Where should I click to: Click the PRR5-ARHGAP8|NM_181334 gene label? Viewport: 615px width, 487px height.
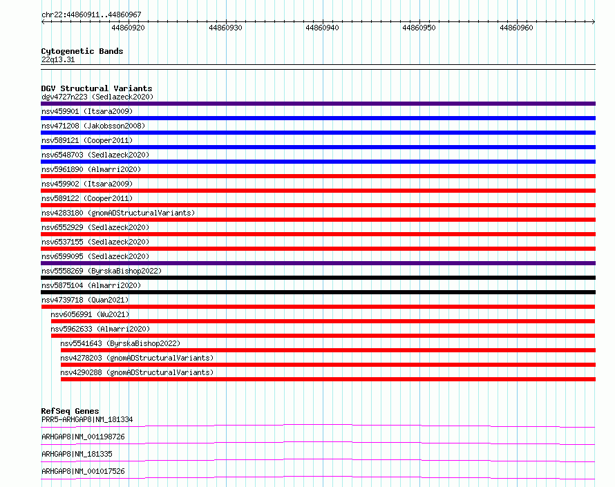[87, 419]
